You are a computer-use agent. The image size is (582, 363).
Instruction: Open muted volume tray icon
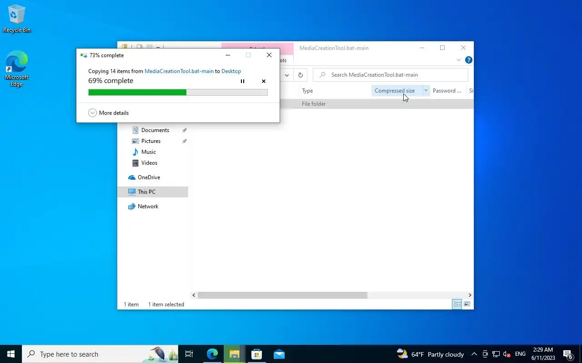507,354
